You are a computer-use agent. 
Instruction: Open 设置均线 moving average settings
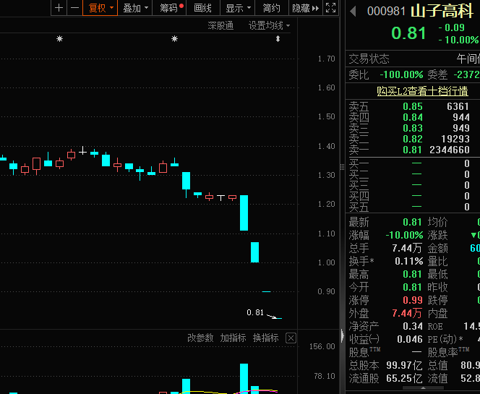(x=269, y=25)
